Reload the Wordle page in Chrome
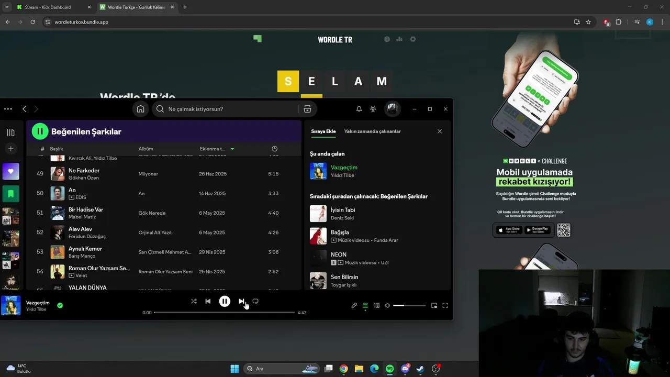 32,22
